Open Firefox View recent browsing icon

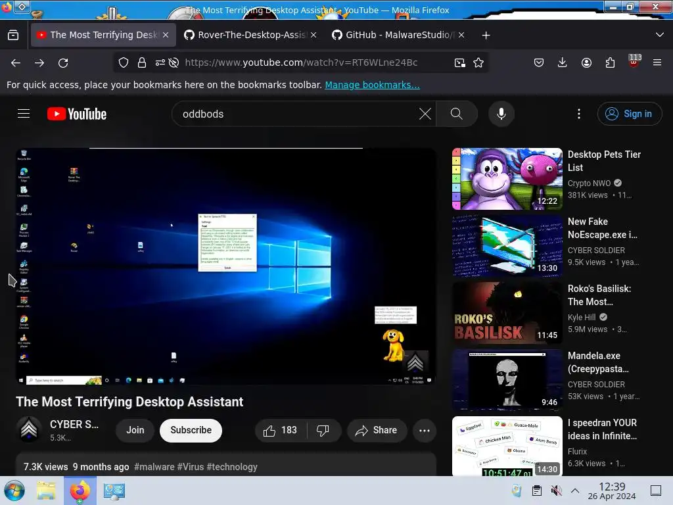point(13,35)
